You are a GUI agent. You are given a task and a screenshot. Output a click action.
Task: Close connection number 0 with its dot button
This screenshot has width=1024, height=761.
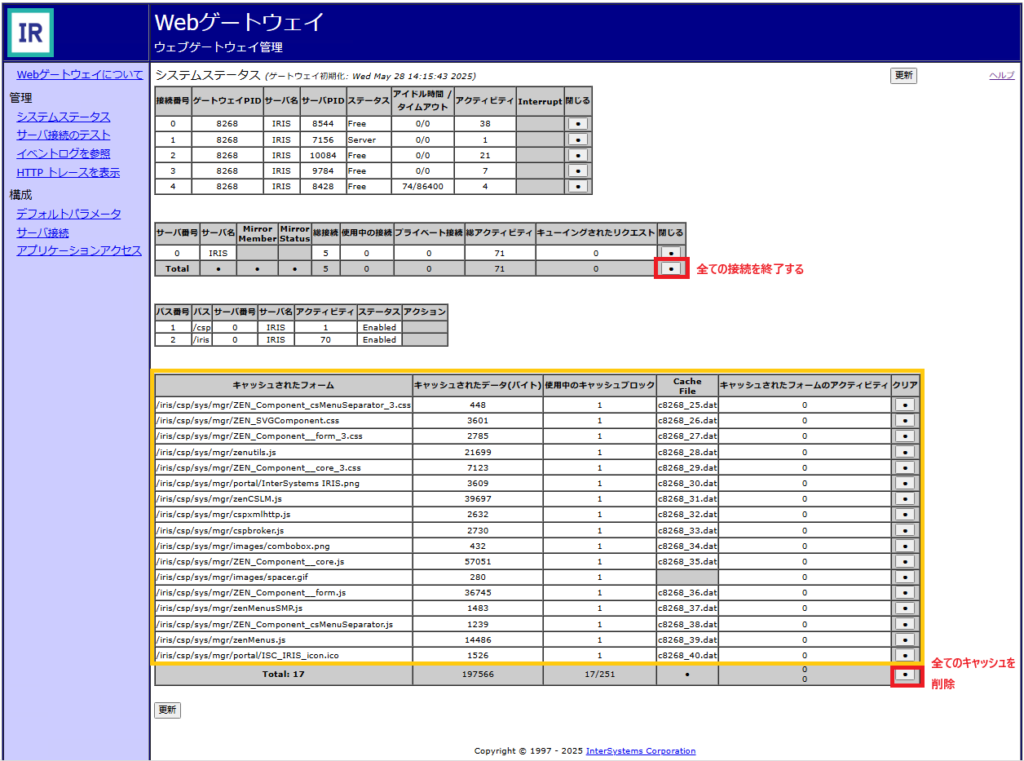(577, 124)
